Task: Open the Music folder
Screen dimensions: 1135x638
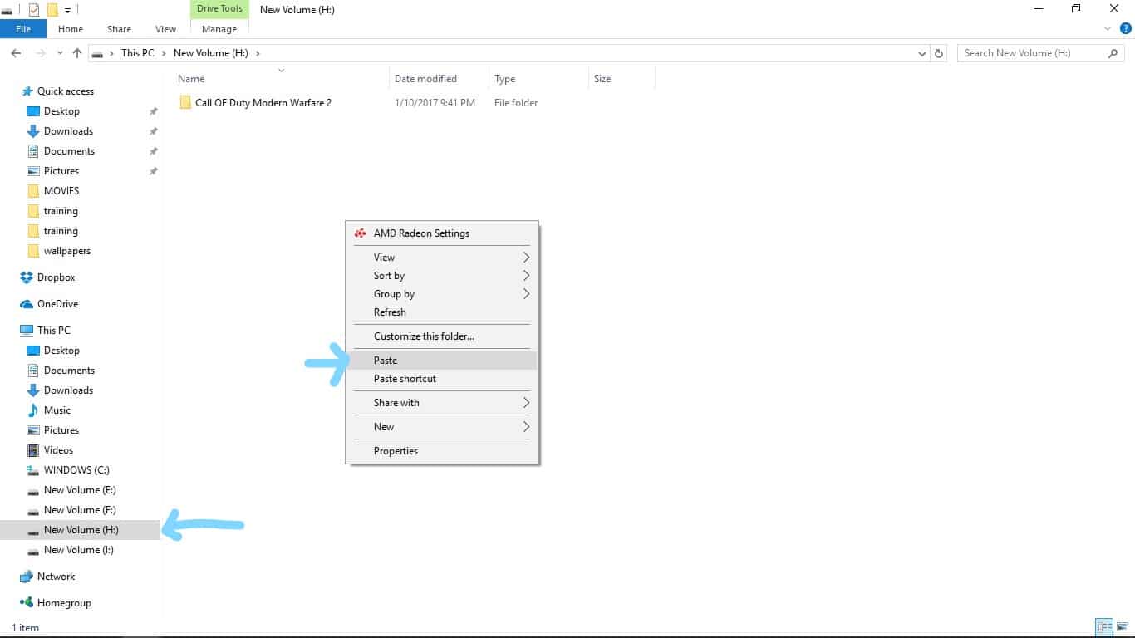Action: pyautogui.click(x=57, y=410)
